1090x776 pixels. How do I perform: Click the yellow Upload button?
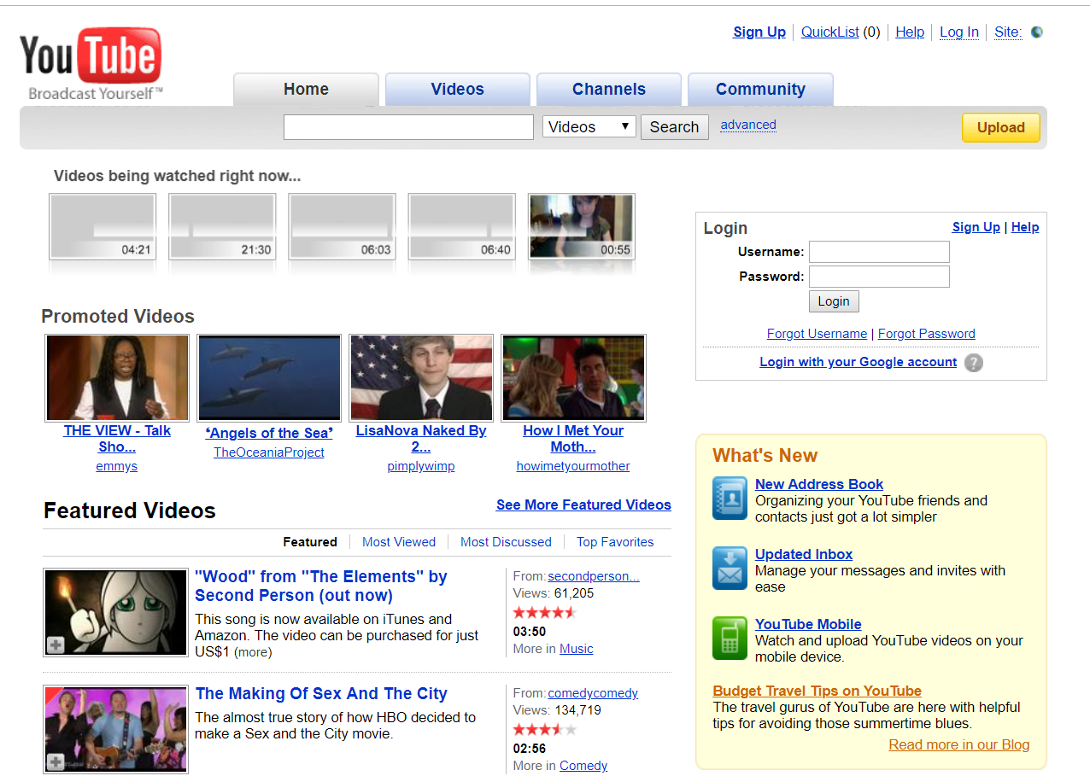point(1000,127)
